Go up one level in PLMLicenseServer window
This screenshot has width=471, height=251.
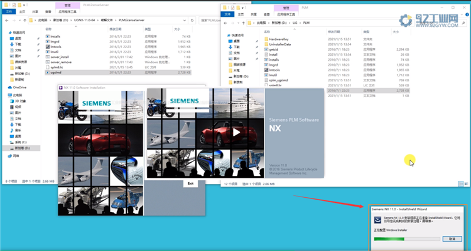click(x=24, y=21)
